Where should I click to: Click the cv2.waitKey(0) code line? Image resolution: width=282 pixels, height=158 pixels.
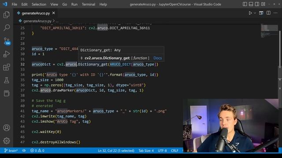click(46, 132)
